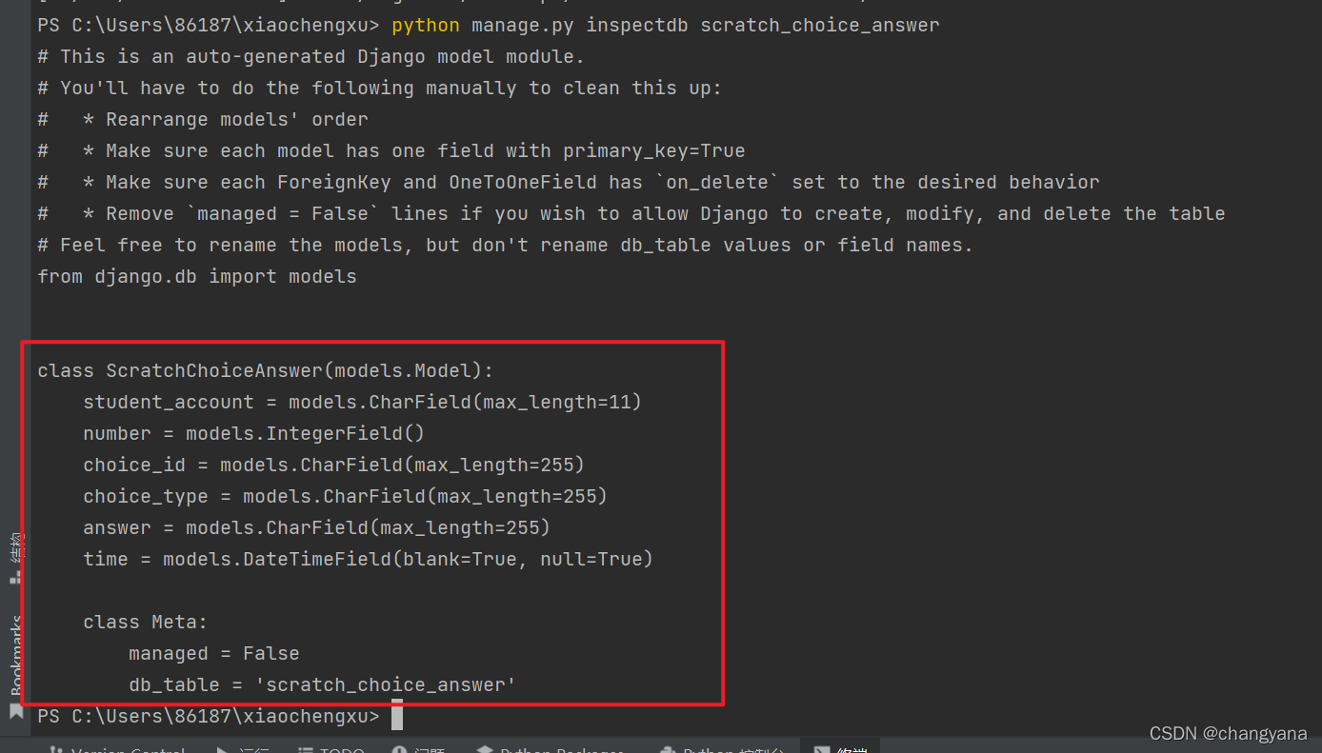Click the 'number = models.IntegerField()' line

253,433
